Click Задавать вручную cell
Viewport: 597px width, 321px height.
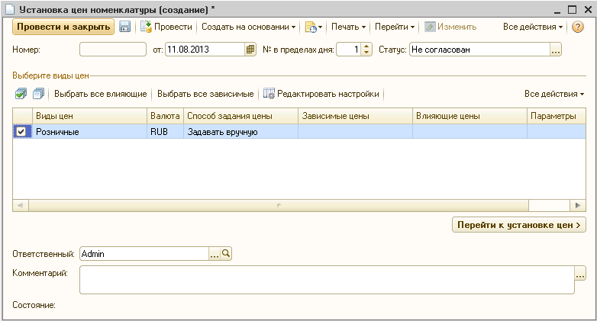click(x=240, y=132)
